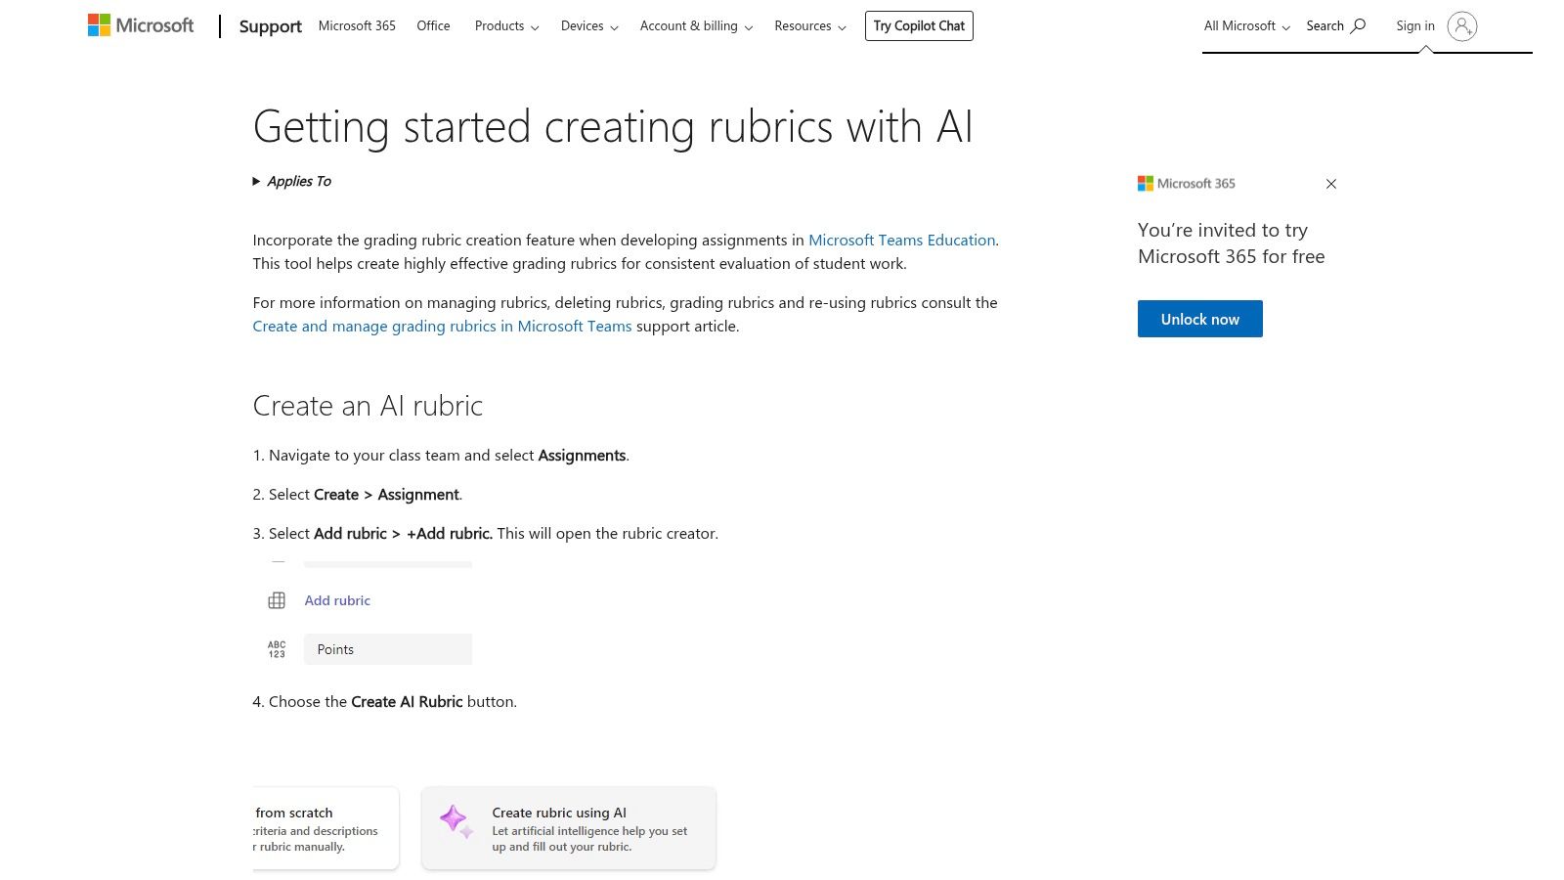
Task: Select the Support menu item
Action: [x=270, y=26]
